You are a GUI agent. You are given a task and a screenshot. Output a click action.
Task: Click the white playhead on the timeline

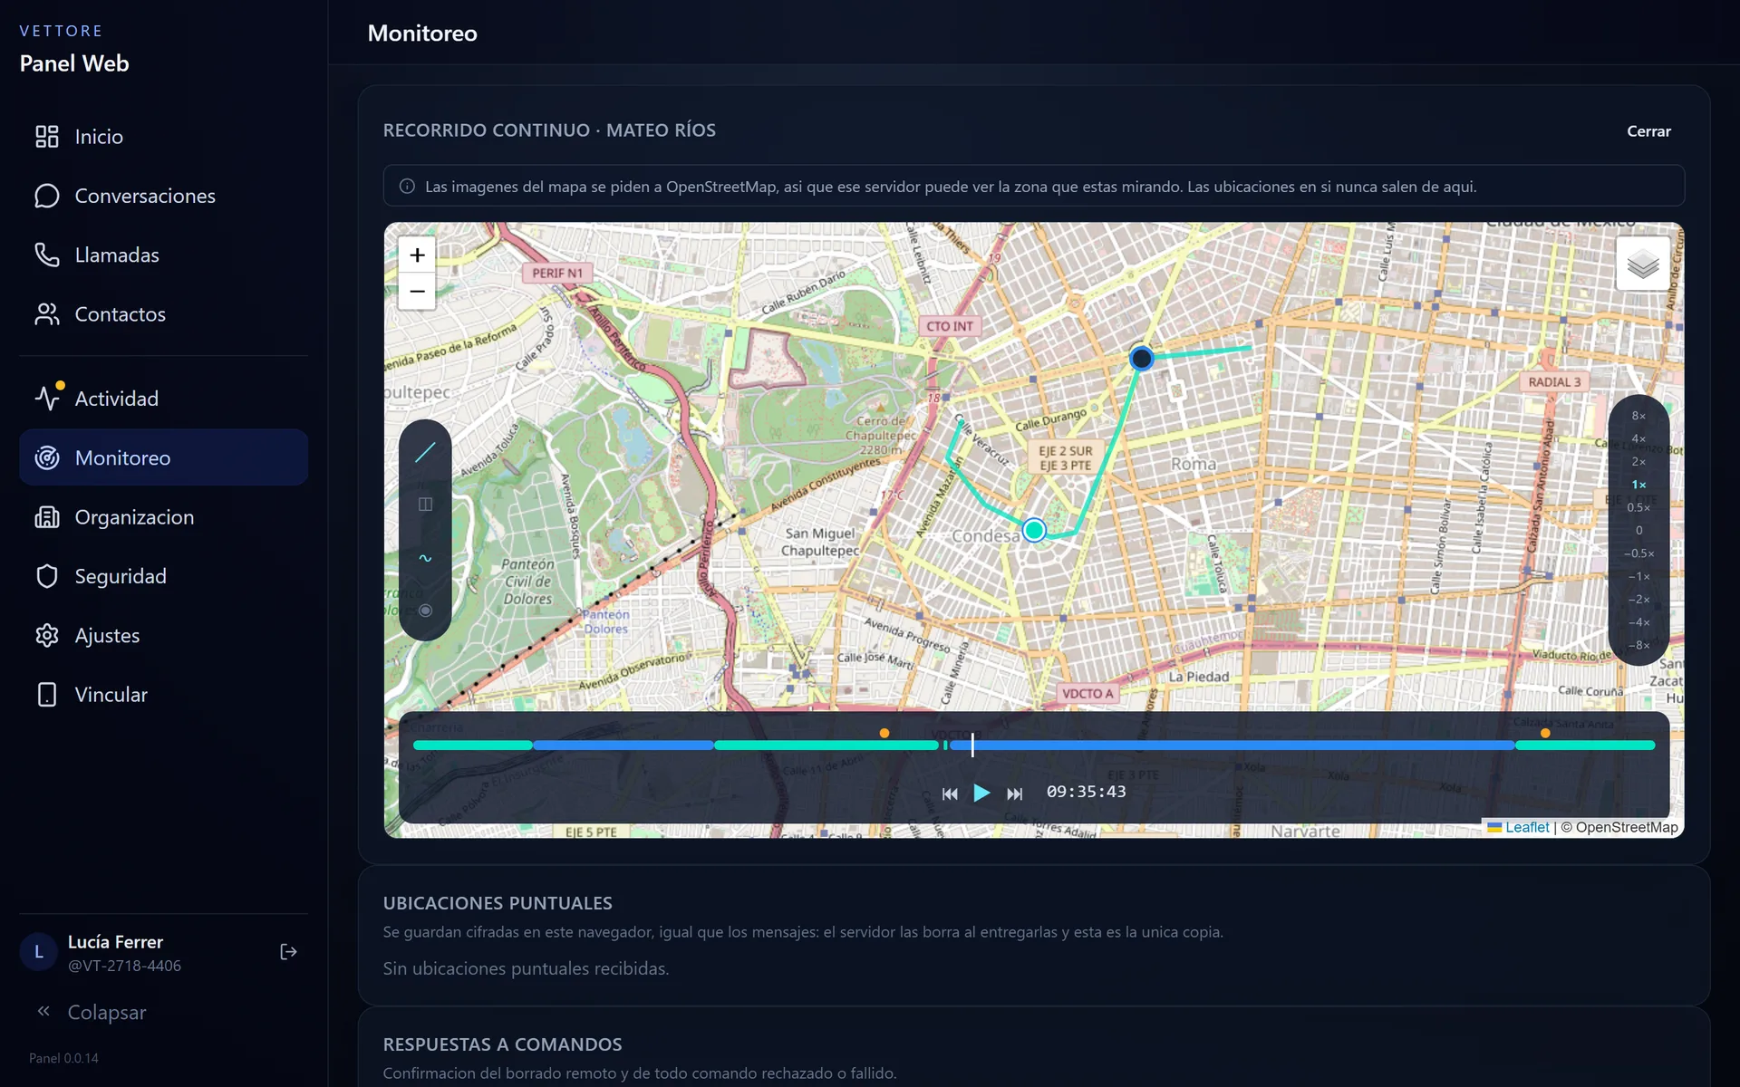pyautogui.click(x=972, y=745)
